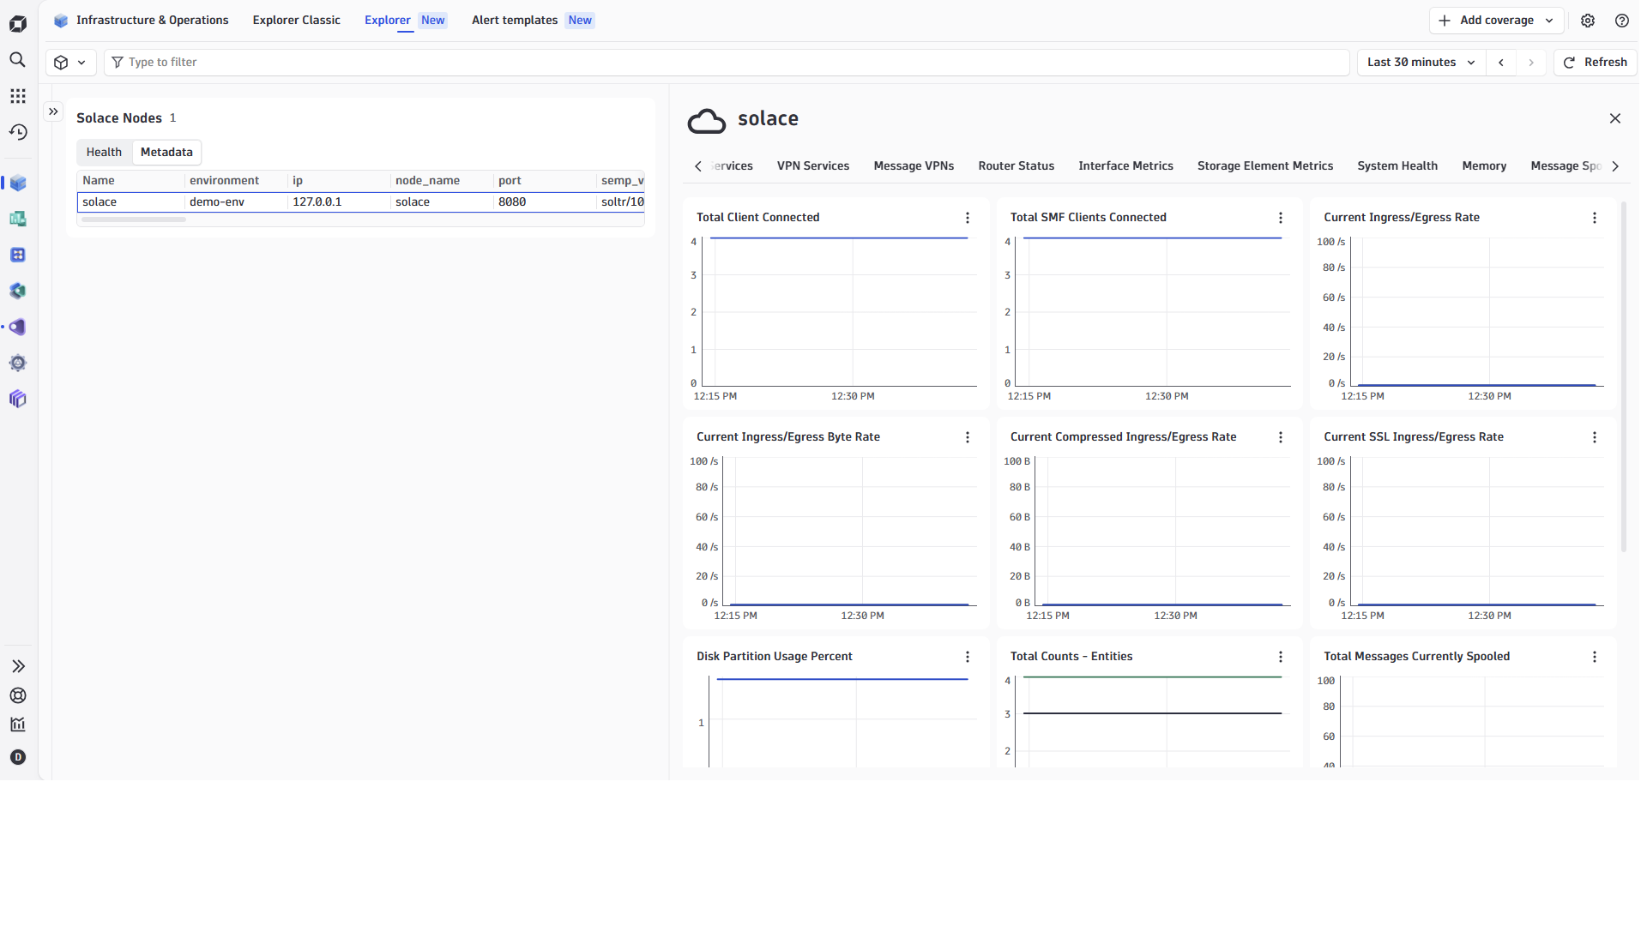This screenshot has width=1647, height=926.
Task: Switch to the Health tab
Action: [104, 153]
